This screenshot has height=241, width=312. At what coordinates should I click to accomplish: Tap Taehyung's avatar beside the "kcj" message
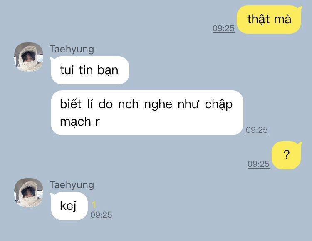29,193
